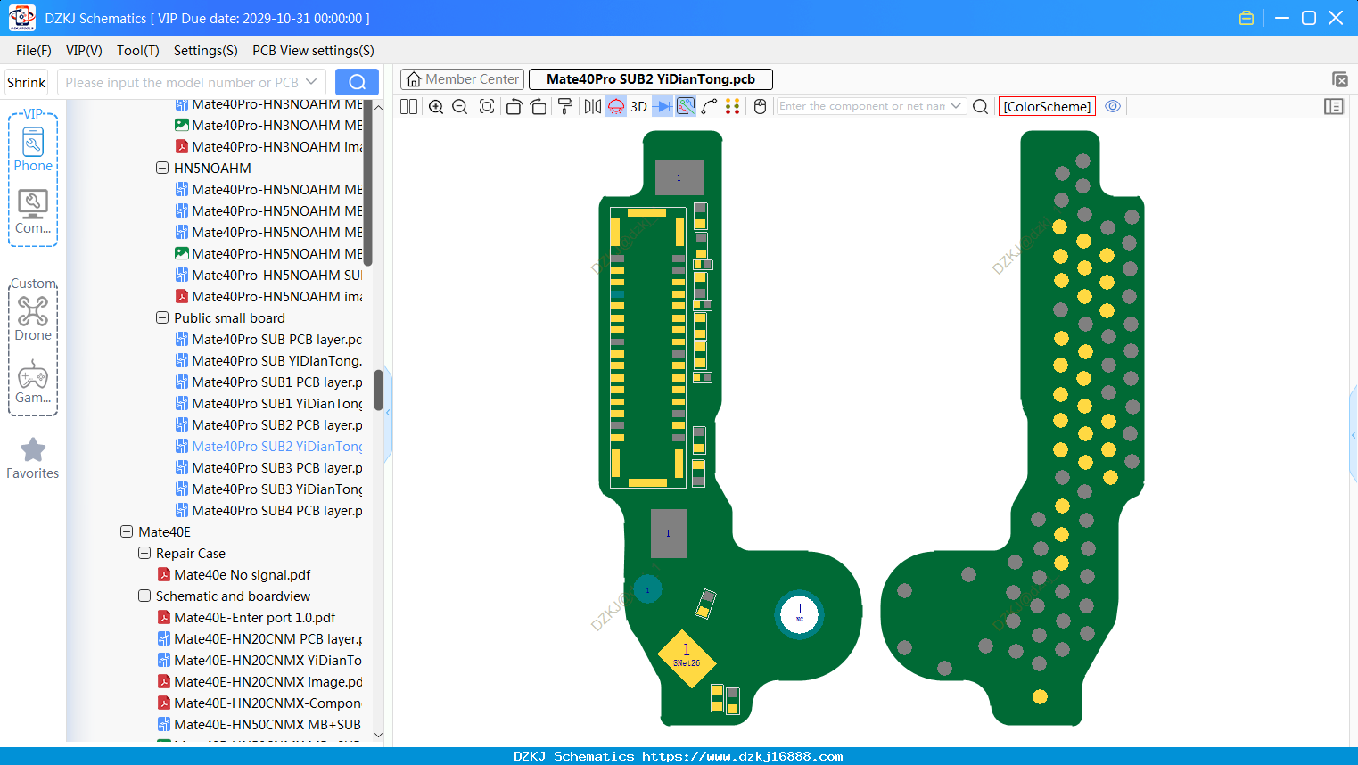Open the Member Center tab
The image size is (1358, 765).
pyautogui.click(x=463, y=79)
